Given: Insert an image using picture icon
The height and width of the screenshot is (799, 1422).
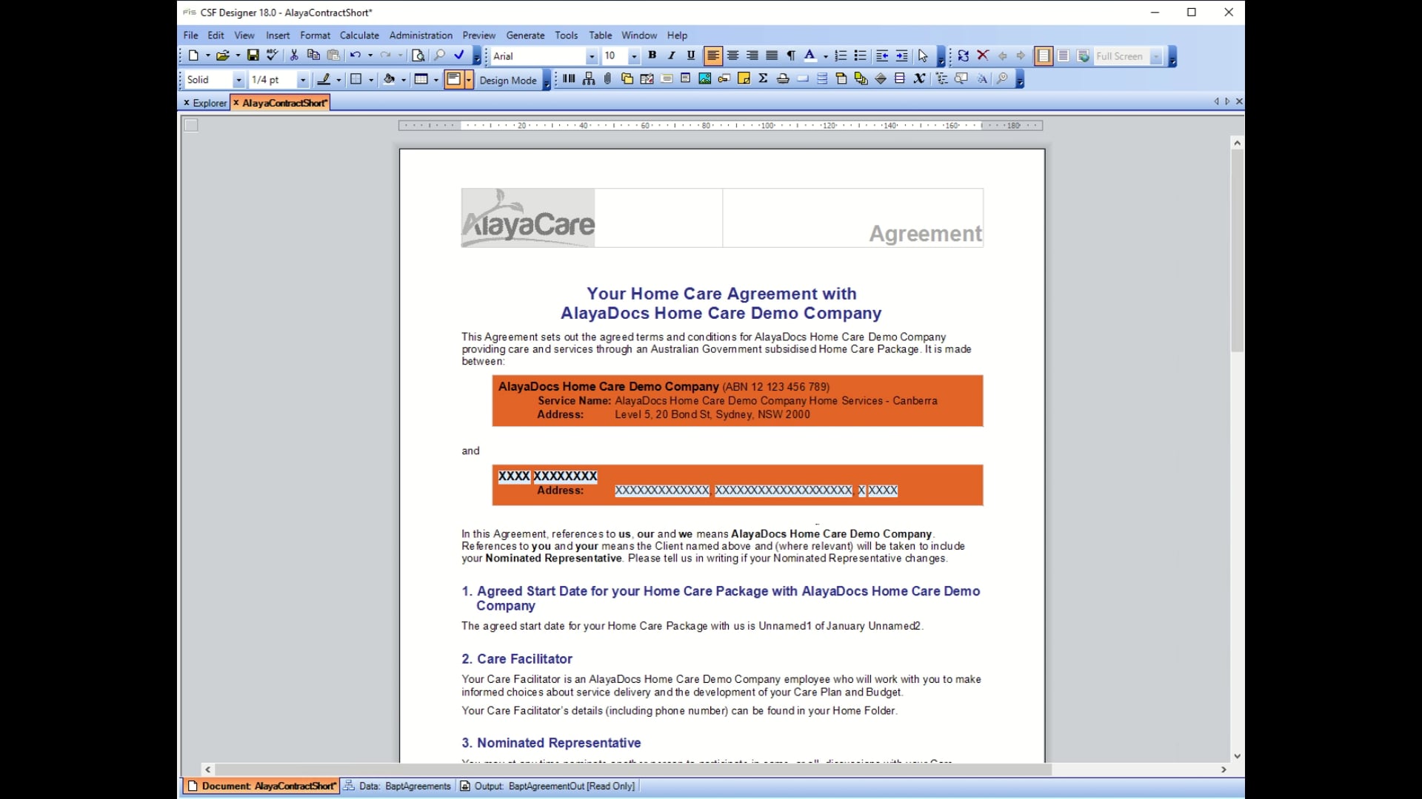Looking at the screenshot, I should pos(704,79).
